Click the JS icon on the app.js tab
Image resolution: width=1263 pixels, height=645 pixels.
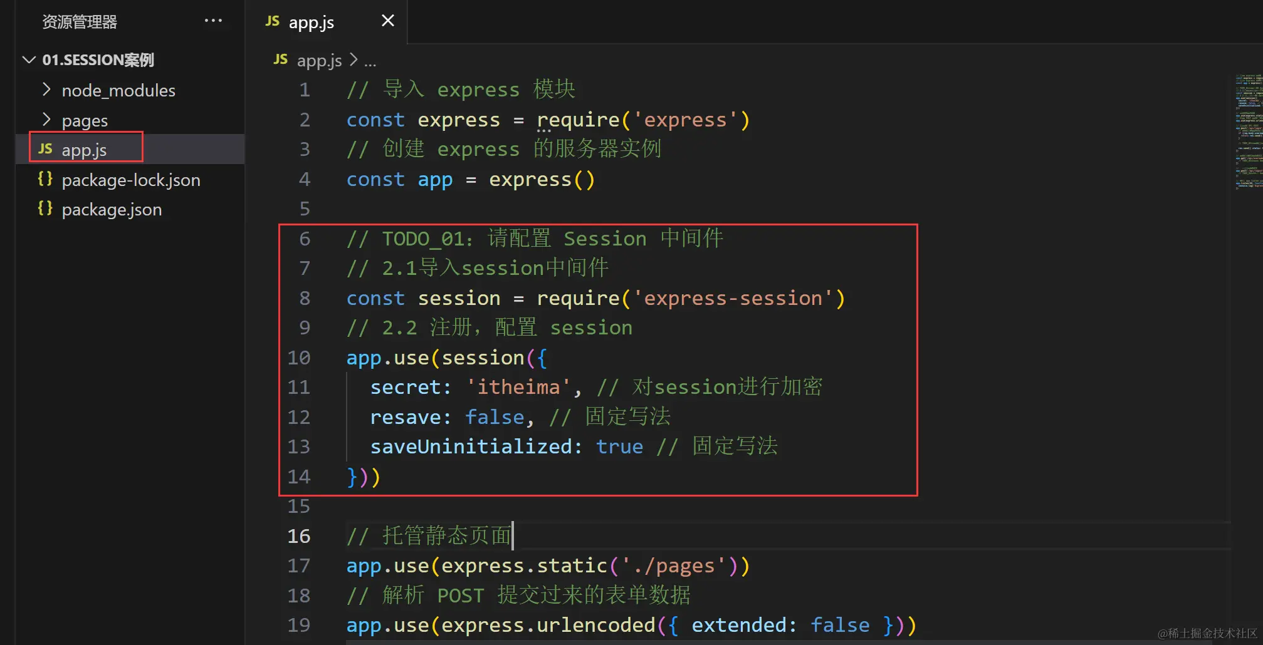[273, 21]
